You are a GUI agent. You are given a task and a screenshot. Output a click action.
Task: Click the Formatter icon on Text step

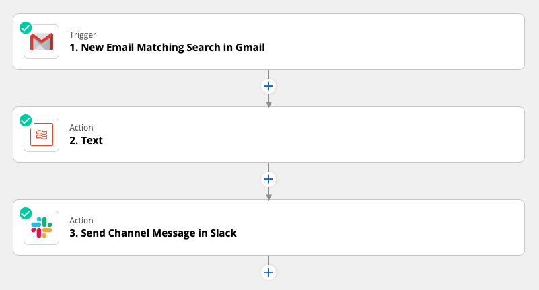41,135
